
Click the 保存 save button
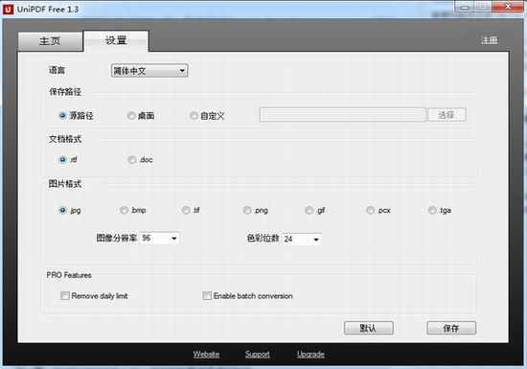(x=451, y=328)
